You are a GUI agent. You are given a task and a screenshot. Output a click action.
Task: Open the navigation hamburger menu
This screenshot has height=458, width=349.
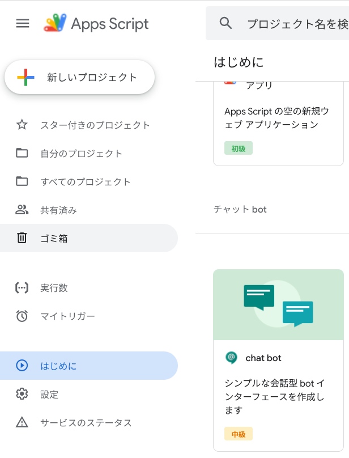click(x=22, y=23)
